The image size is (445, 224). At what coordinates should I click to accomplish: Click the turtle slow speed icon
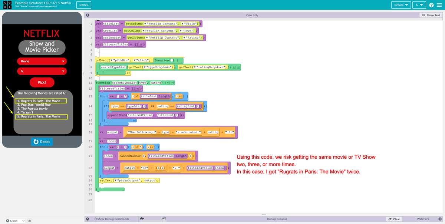(x=142, y=219)
